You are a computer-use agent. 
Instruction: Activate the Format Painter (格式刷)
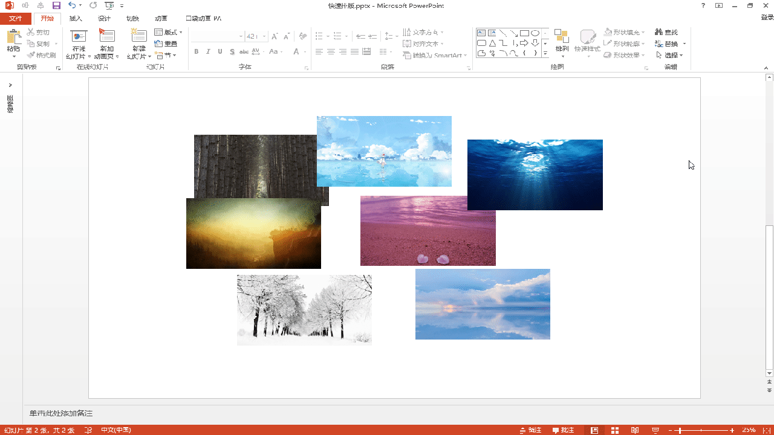tap(41, 55)
